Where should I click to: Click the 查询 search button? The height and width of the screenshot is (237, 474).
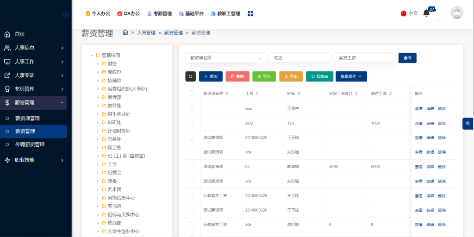(x=407, y=58)
